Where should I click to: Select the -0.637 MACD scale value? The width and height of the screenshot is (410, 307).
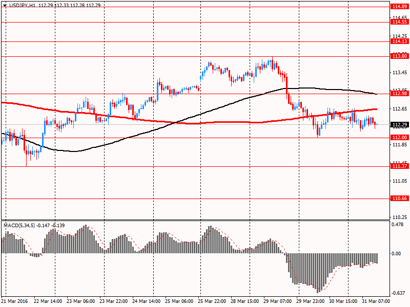pyautogui.click(x=398, y=293)
